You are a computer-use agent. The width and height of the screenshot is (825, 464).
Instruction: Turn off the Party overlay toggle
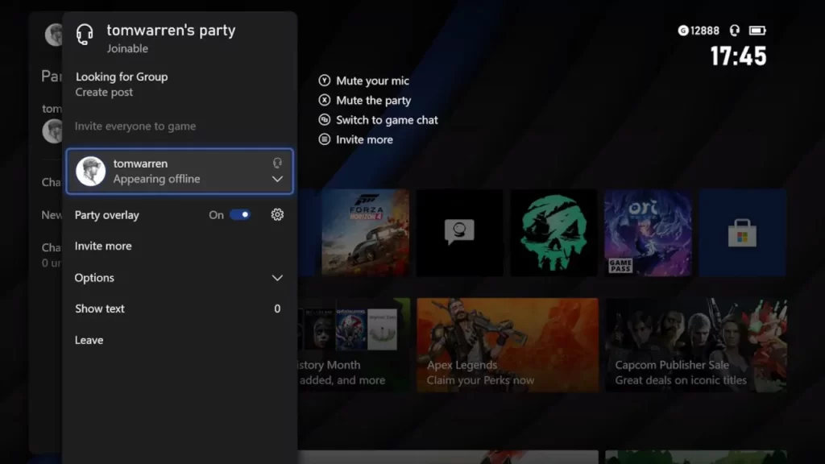click(240, 215)
